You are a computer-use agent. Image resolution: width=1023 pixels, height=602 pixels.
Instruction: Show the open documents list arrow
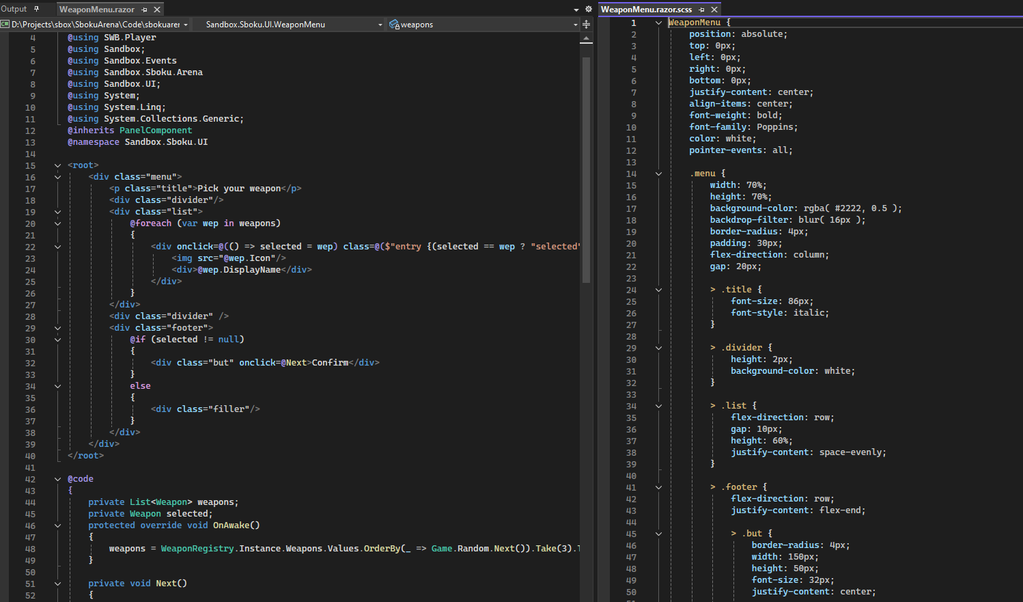tap(576, 10)
